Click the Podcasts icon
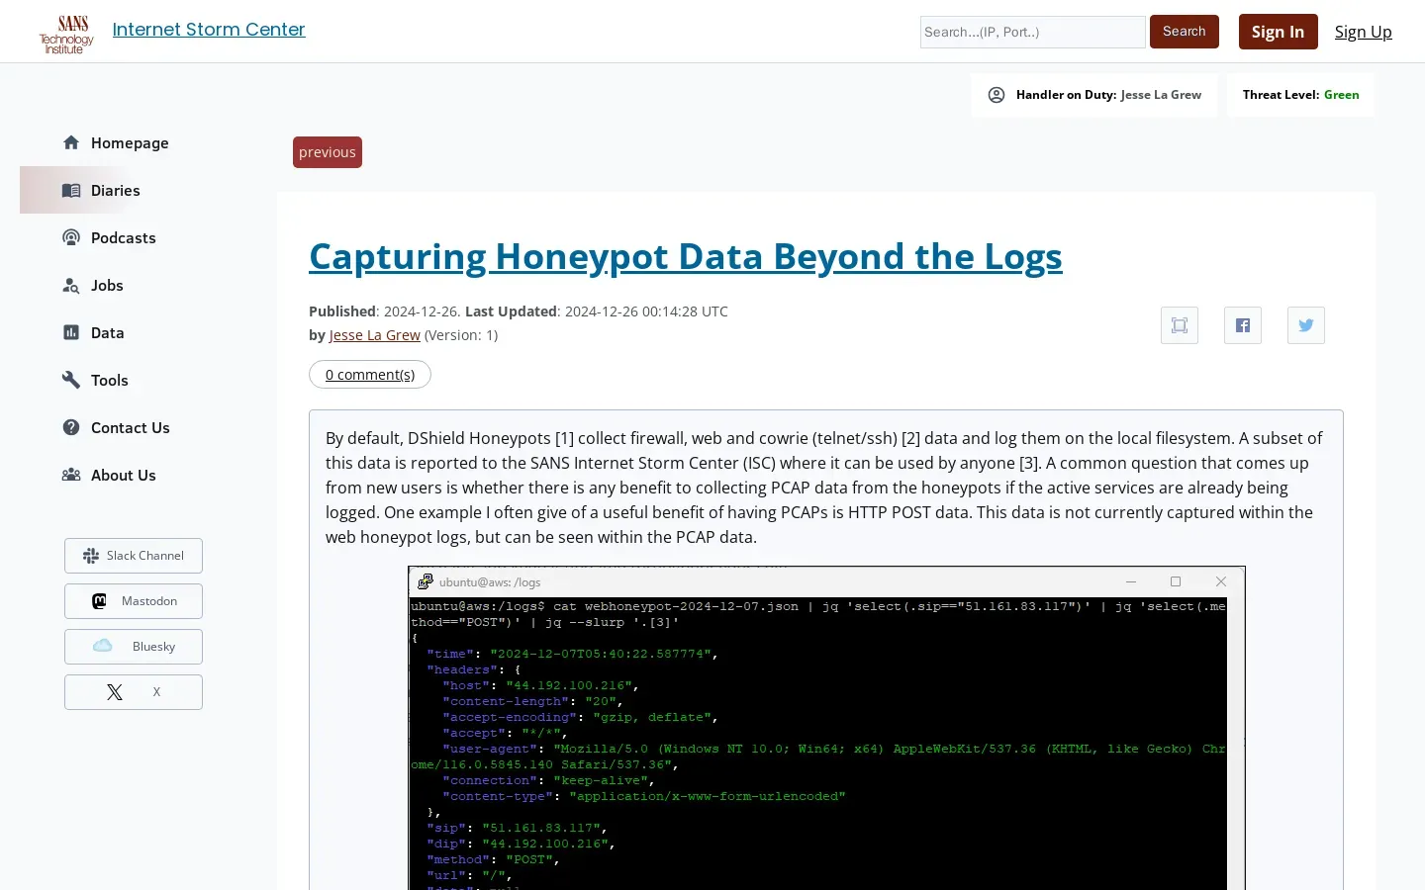 pos(71,237)
